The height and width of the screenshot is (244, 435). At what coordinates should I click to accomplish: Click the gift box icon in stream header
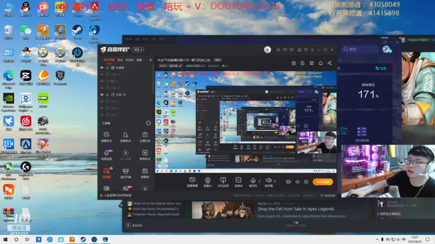click(x=294, y=63)
